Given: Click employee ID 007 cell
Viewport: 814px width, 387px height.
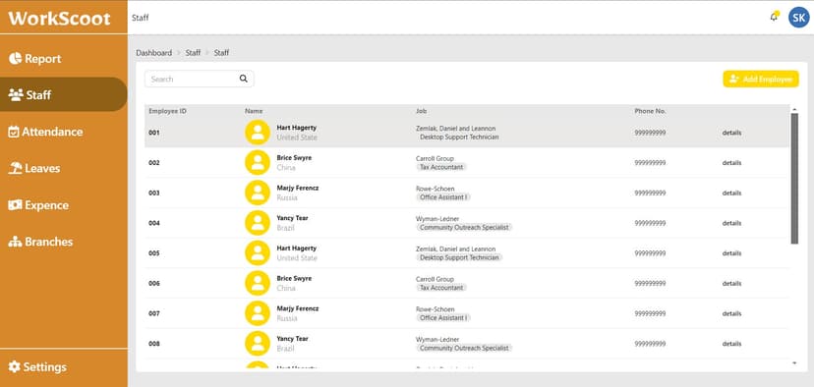Looking at the screenshot, I should 153,314.
